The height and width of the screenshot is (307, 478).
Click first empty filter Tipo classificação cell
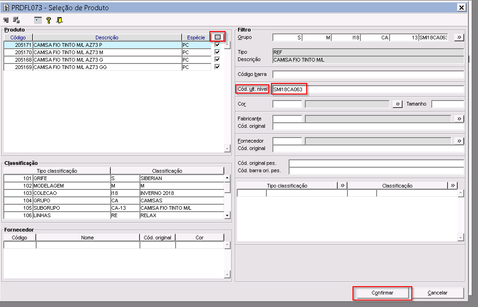[252, 193]
